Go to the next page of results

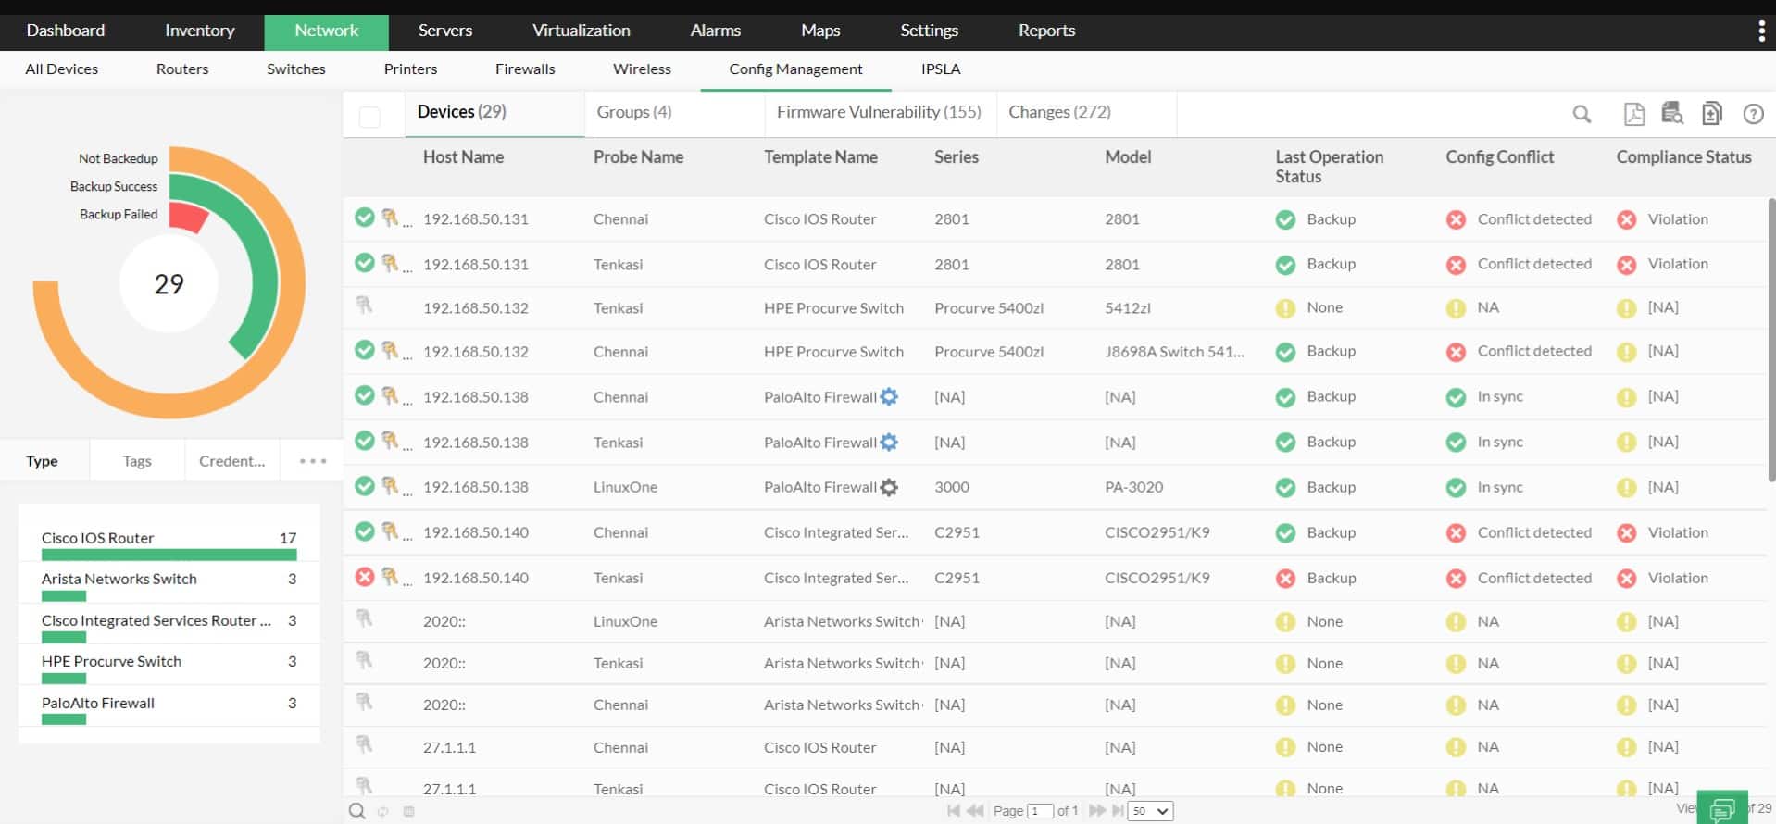coord(1097,811)
